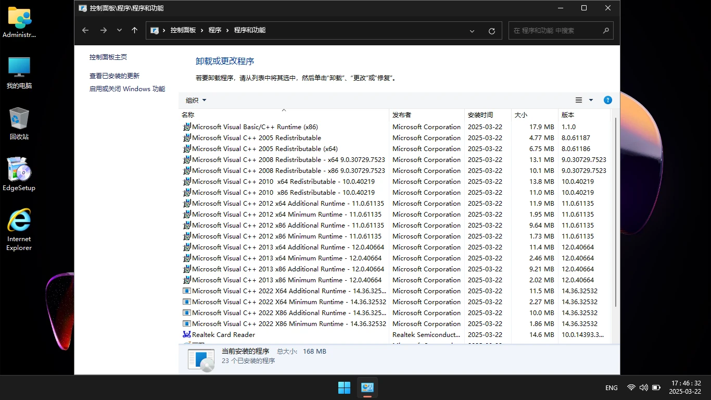Click icon of 2012 x64 Additional Runtime

187,203
